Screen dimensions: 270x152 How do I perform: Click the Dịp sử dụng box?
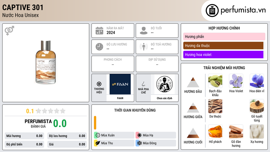pyautogui.click(x=157, y=64)
